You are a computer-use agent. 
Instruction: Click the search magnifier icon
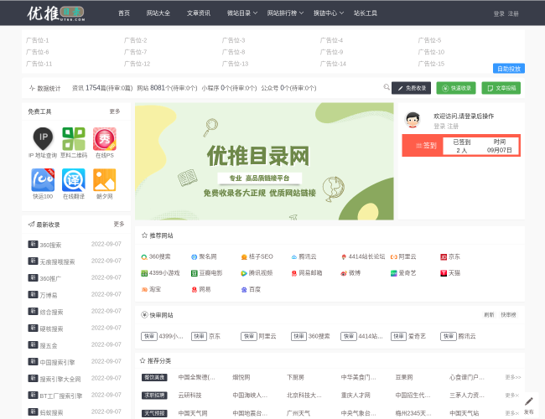[x=387, y=87]
